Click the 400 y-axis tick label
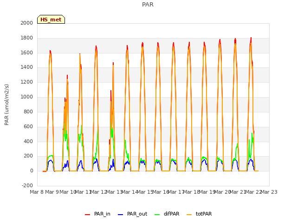 [x=28, y=141]
